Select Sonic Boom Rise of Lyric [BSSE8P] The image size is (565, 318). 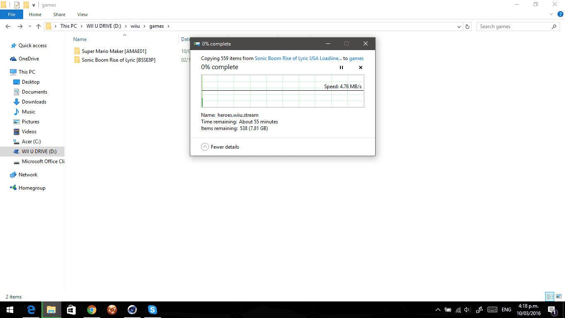pos(115,60)
